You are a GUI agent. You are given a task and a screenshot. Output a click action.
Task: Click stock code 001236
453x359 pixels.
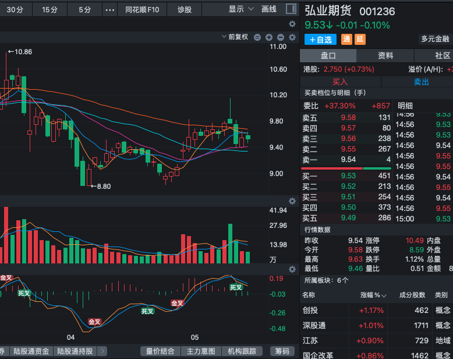pos(377,12)
